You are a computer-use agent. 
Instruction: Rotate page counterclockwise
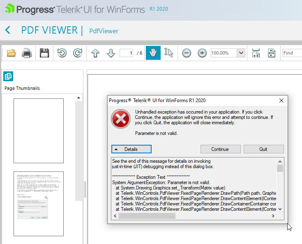[62, 53]
